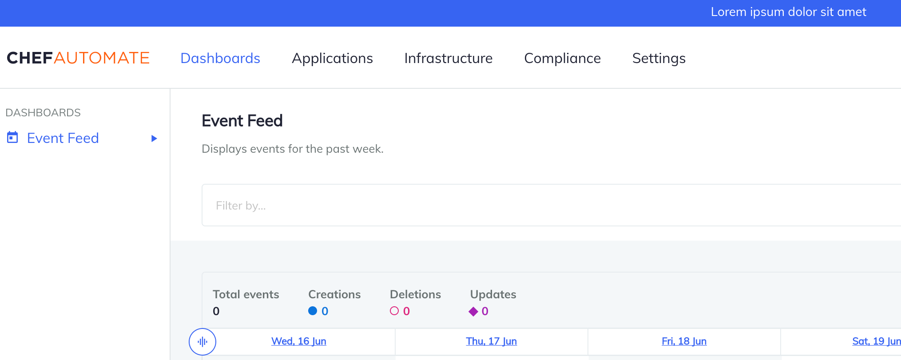Image resolution: width=901 pixels, height=360 pixels.
Task: Click the Total events count
Action: [x=216, y=311]
